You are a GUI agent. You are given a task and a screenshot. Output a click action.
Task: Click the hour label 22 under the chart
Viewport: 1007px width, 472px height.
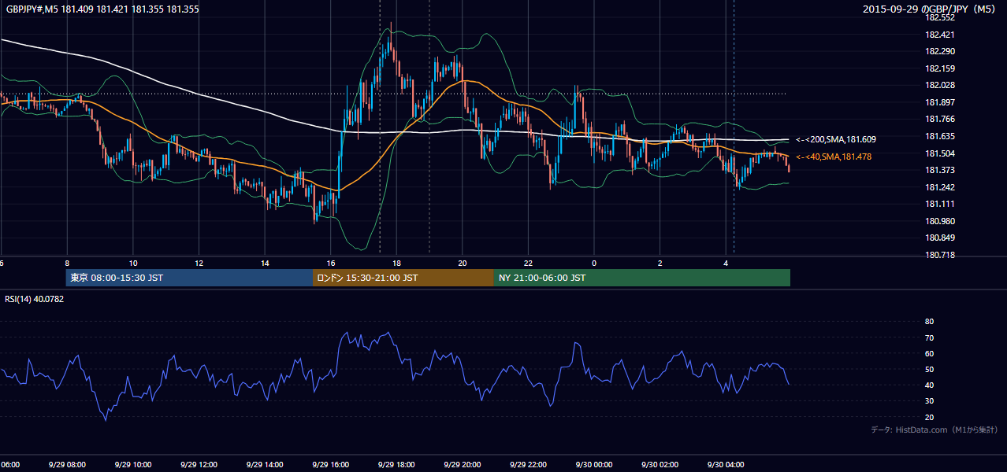[529, 263]
